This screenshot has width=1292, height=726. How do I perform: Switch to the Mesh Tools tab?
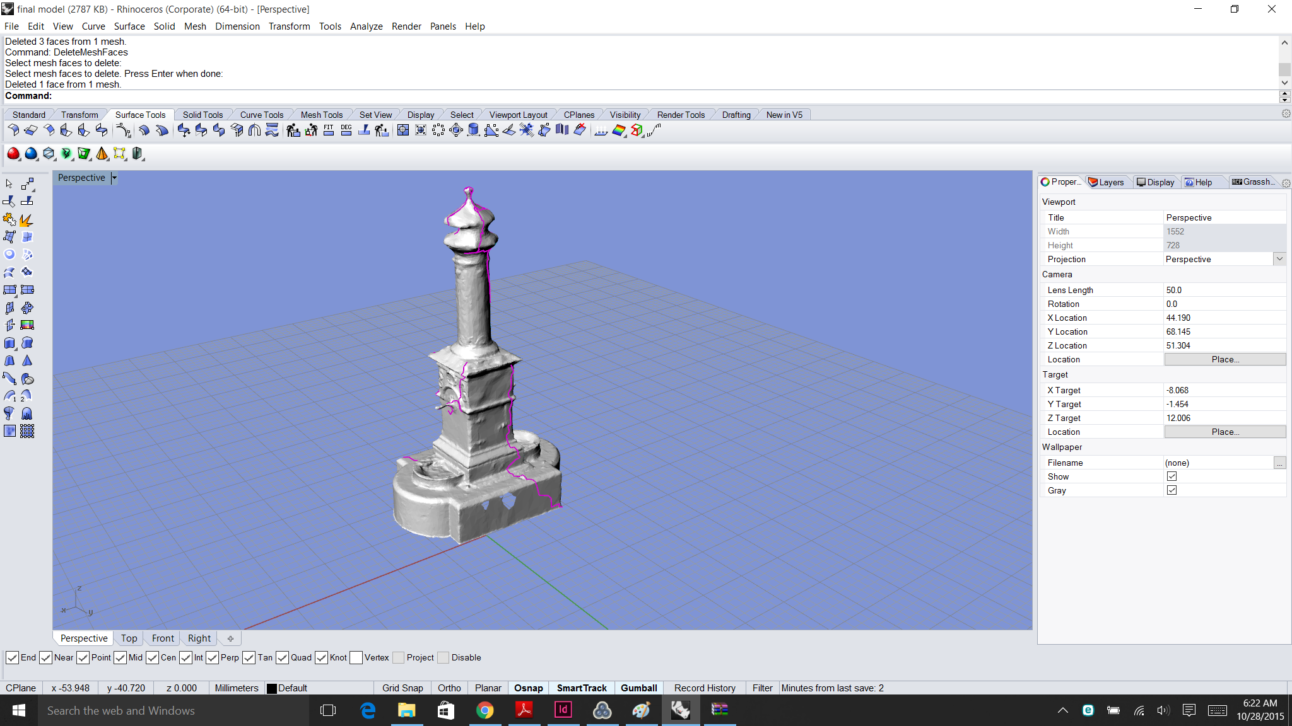point(322,114)
